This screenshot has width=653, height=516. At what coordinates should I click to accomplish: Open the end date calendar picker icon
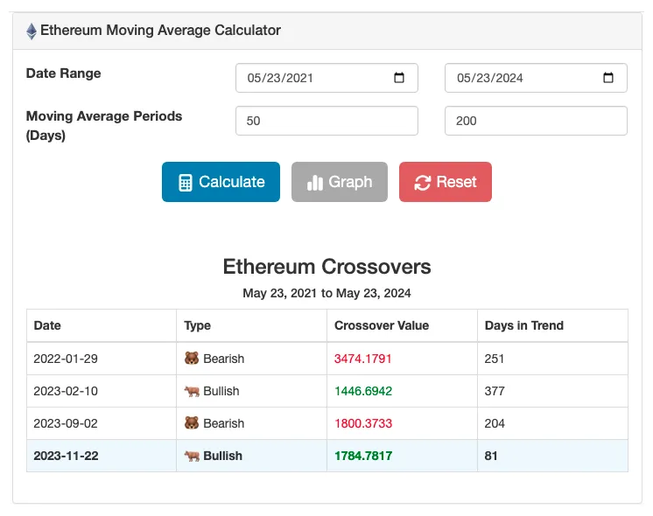608,77
